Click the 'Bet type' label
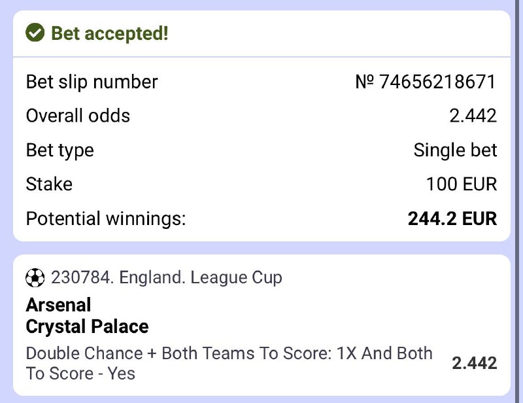The height and width of the screenshot is (403, 523). point(59,150)
